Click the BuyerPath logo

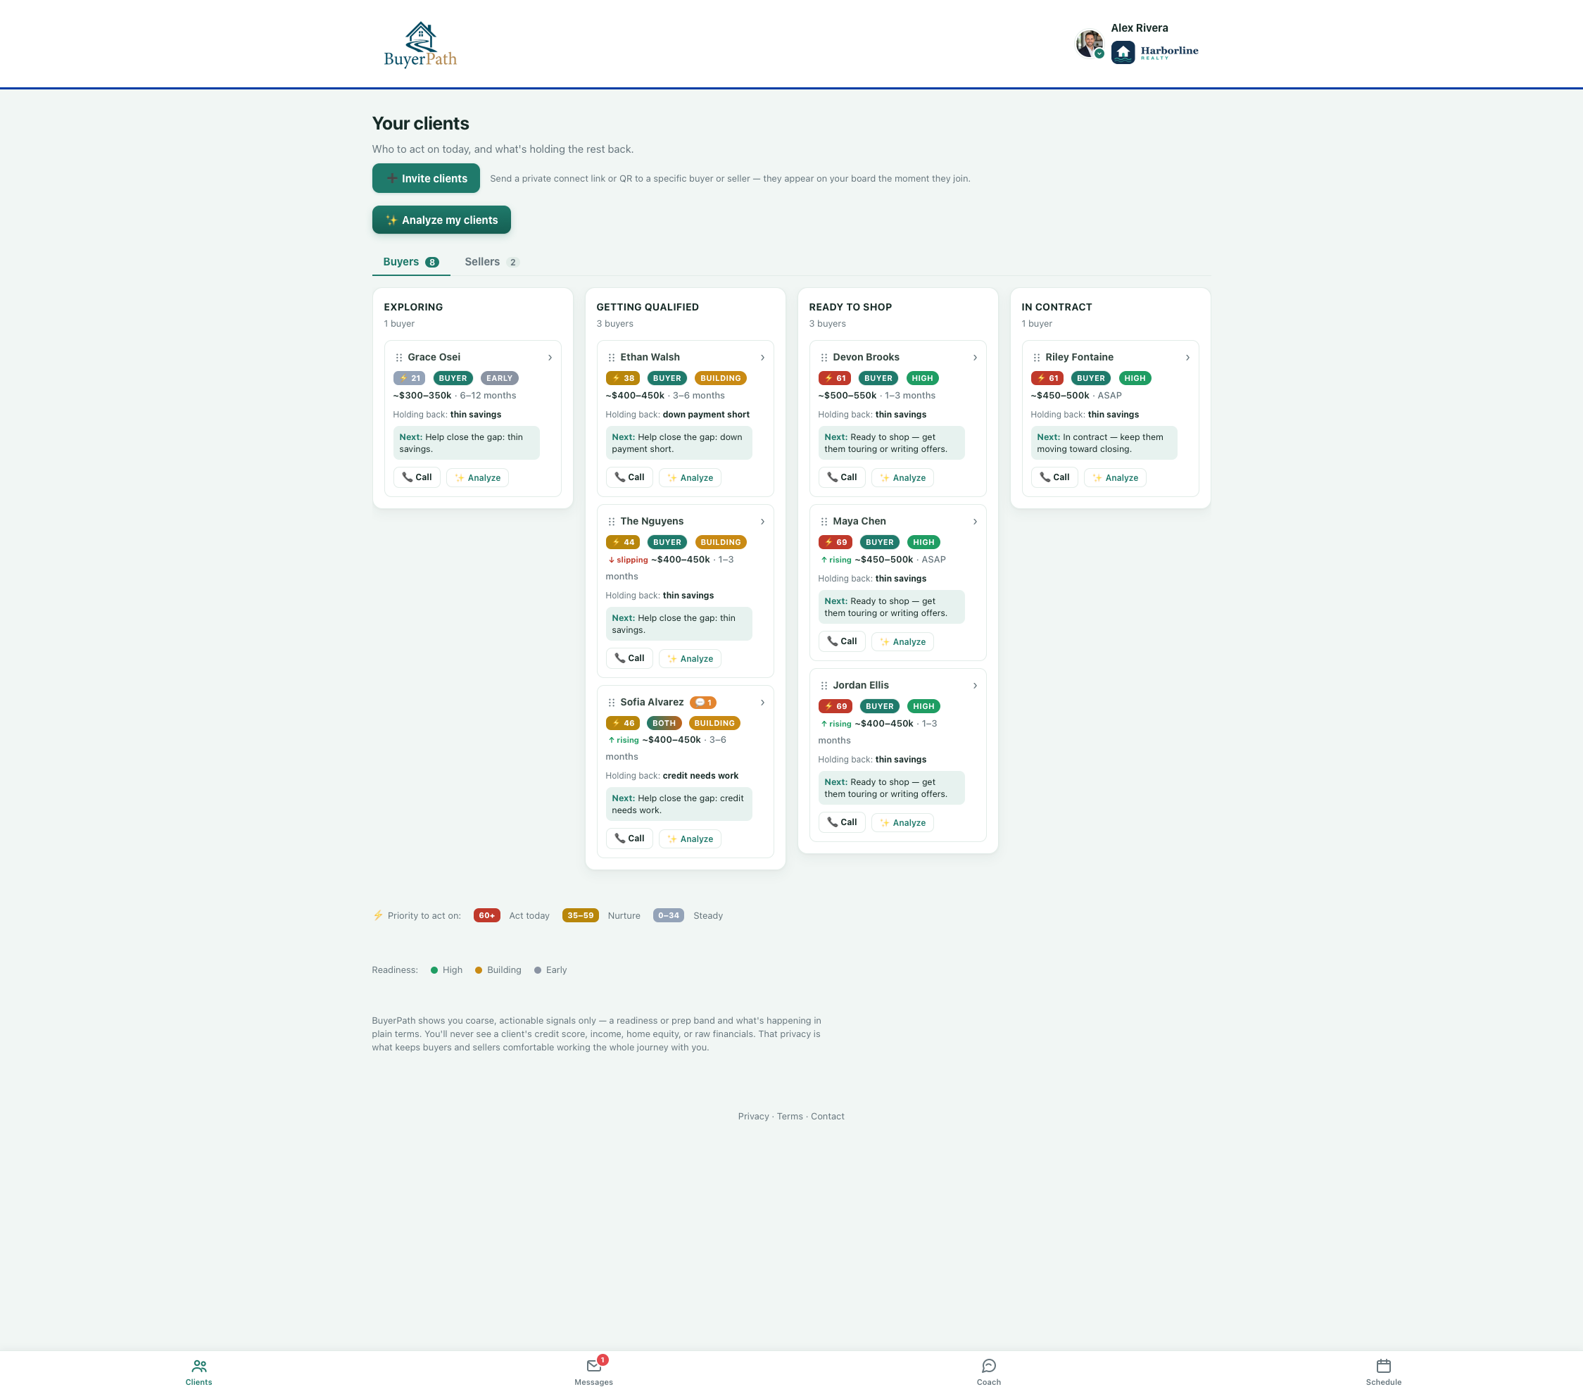420,44
